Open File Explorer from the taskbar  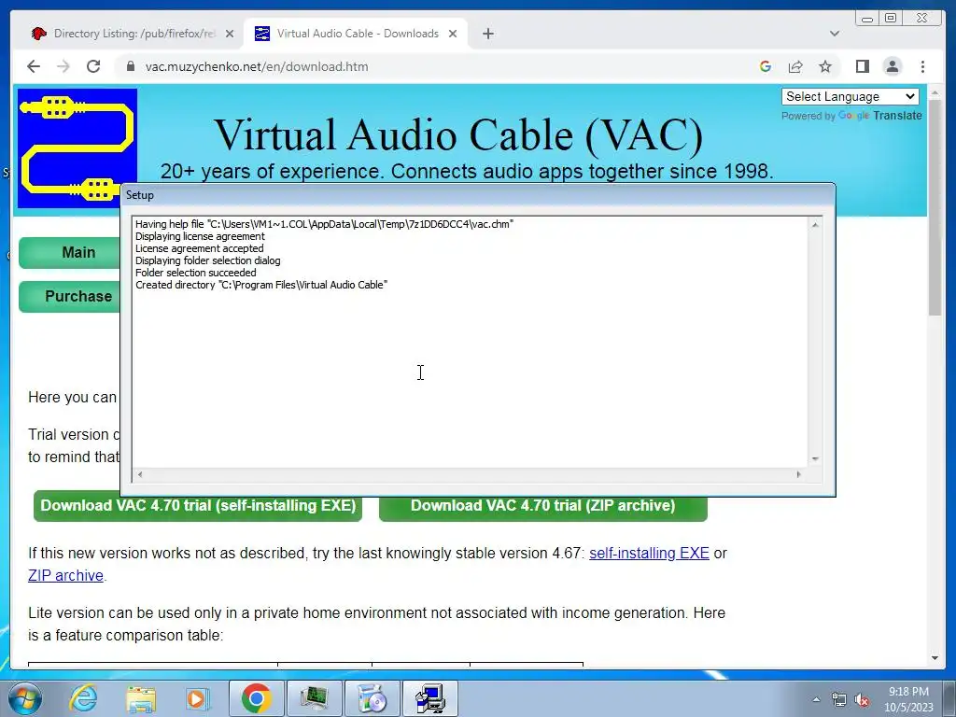141,698
